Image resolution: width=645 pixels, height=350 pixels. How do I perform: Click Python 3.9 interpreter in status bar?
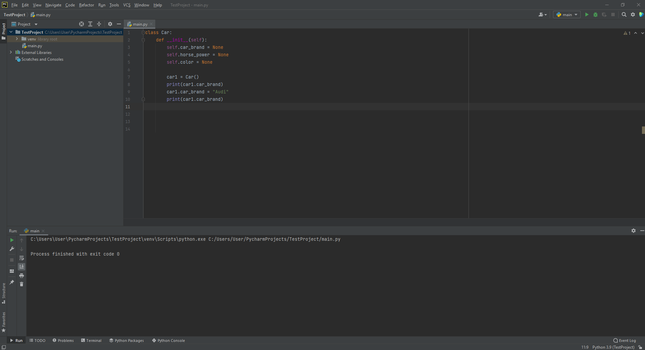(613, 347)
